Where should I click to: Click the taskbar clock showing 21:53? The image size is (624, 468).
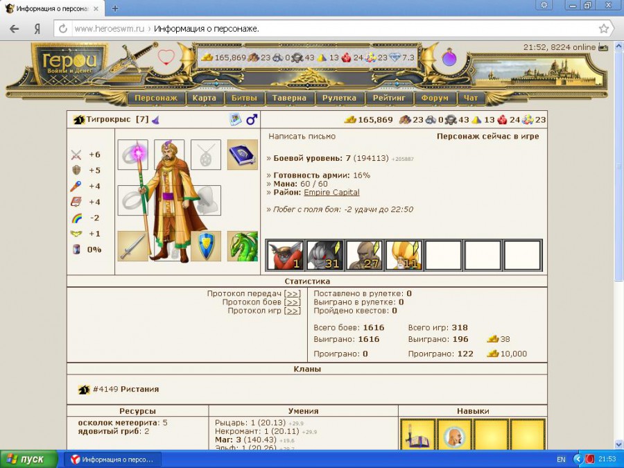click(x=607, y=459)
